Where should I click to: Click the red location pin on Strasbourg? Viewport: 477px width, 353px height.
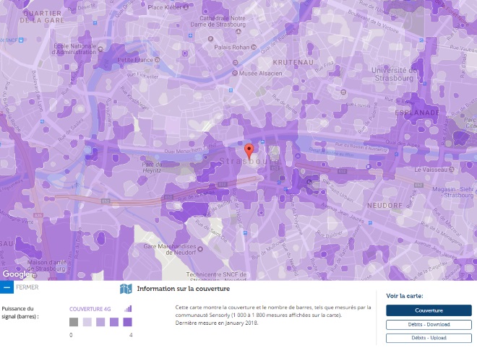coord(249,150)
